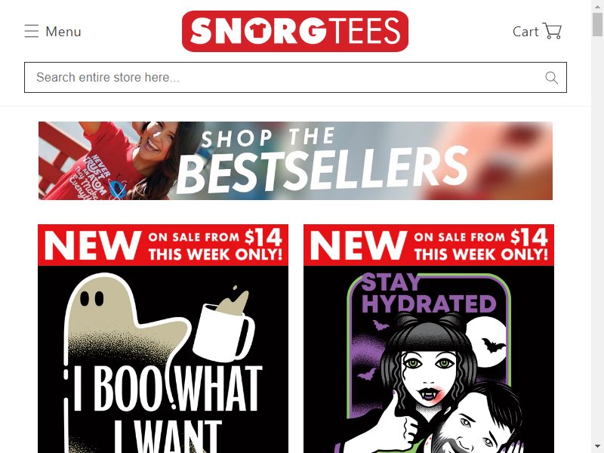The width and height of the screenshot is (604, 453).
Task: Open the Cart text link
Action: [x=525, y=32]
